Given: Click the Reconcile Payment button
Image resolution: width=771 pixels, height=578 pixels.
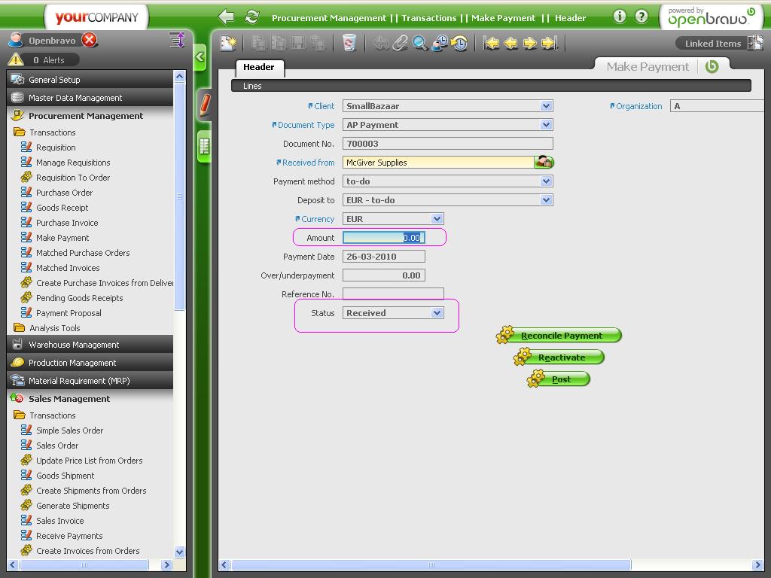Looking at the screenshot, I should pyautogui.click(x=561, y=336).
